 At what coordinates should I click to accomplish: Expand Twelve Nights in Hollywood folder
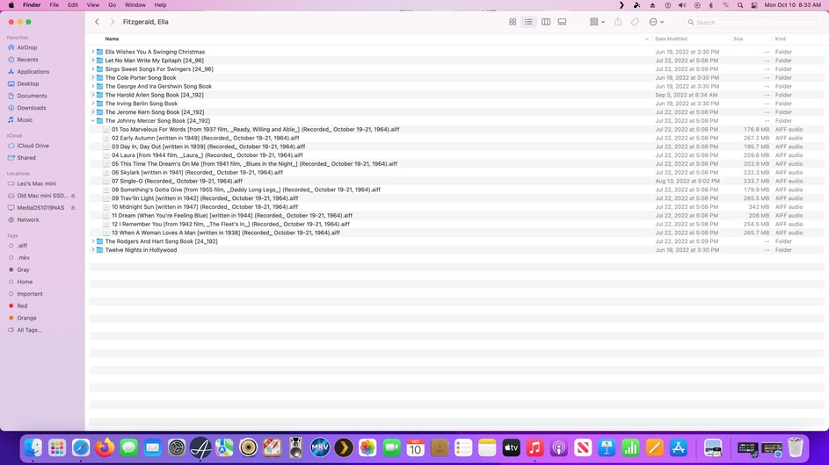93,250
